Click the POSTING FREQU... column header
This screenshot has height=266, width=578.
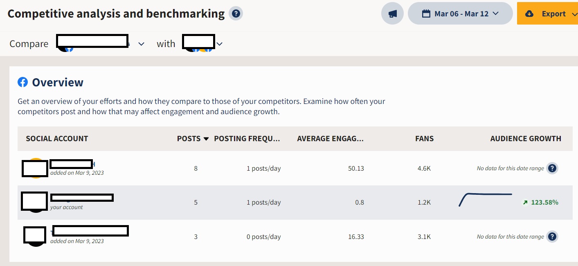247,139
